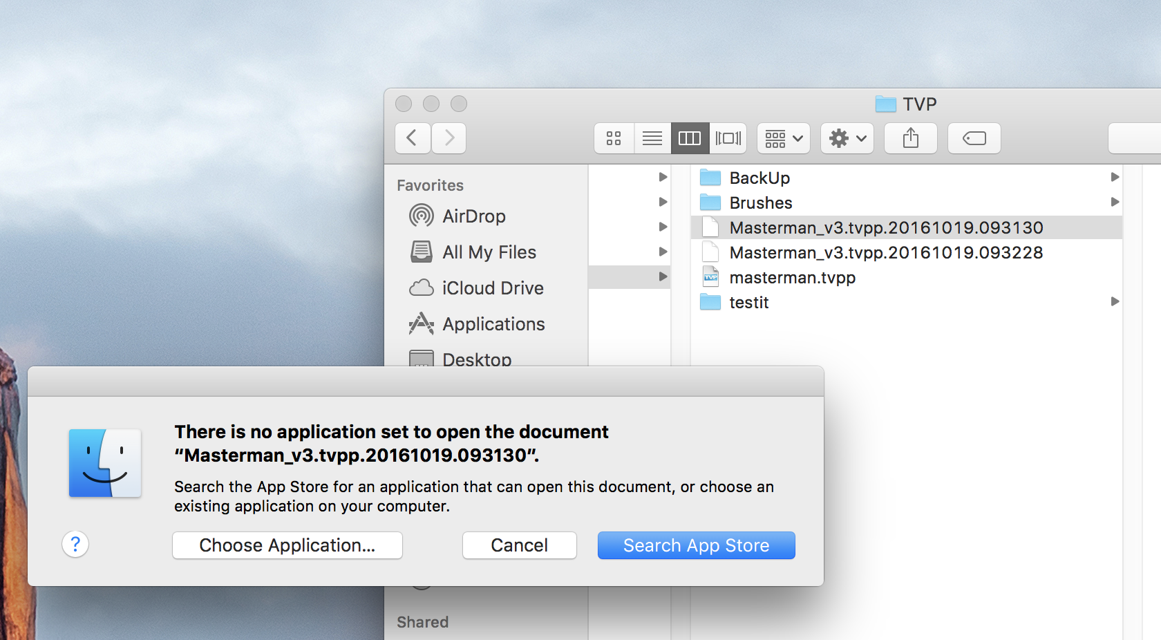
Task: Open the gear Action menu
Action: point(847,138)
